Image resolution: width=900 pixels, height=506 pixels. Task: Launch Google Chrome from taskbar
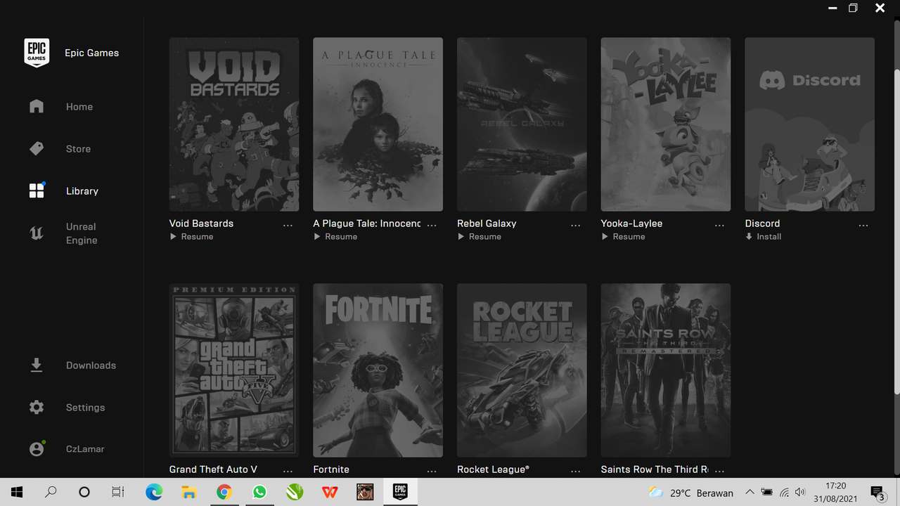point(224,492)
